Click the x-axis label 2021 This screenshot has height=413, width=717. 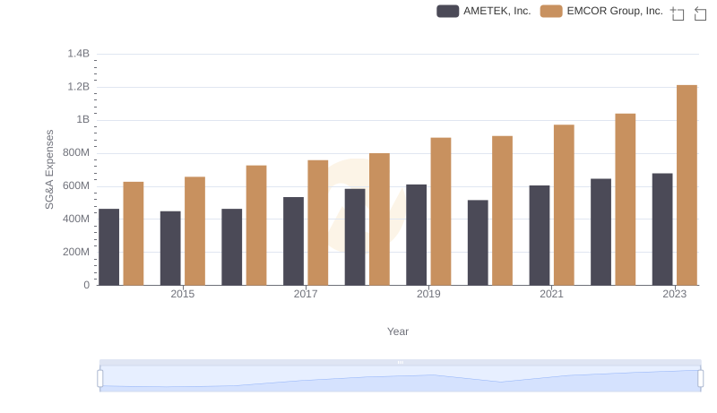pos(551,294)
